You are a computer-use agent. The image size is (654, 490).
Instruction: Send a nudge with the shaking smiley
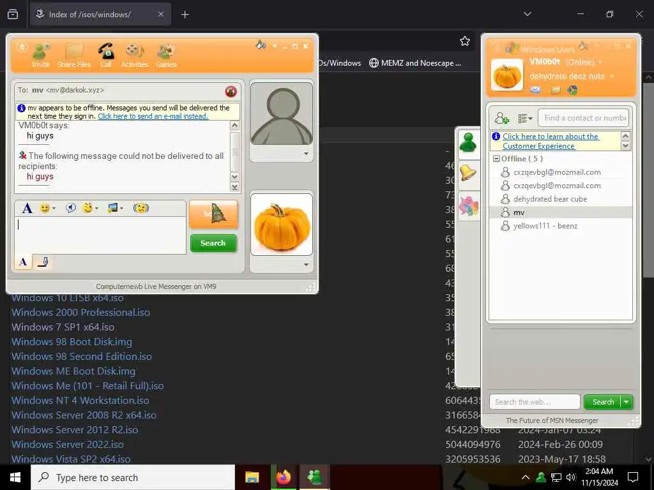tap(141, 208)
